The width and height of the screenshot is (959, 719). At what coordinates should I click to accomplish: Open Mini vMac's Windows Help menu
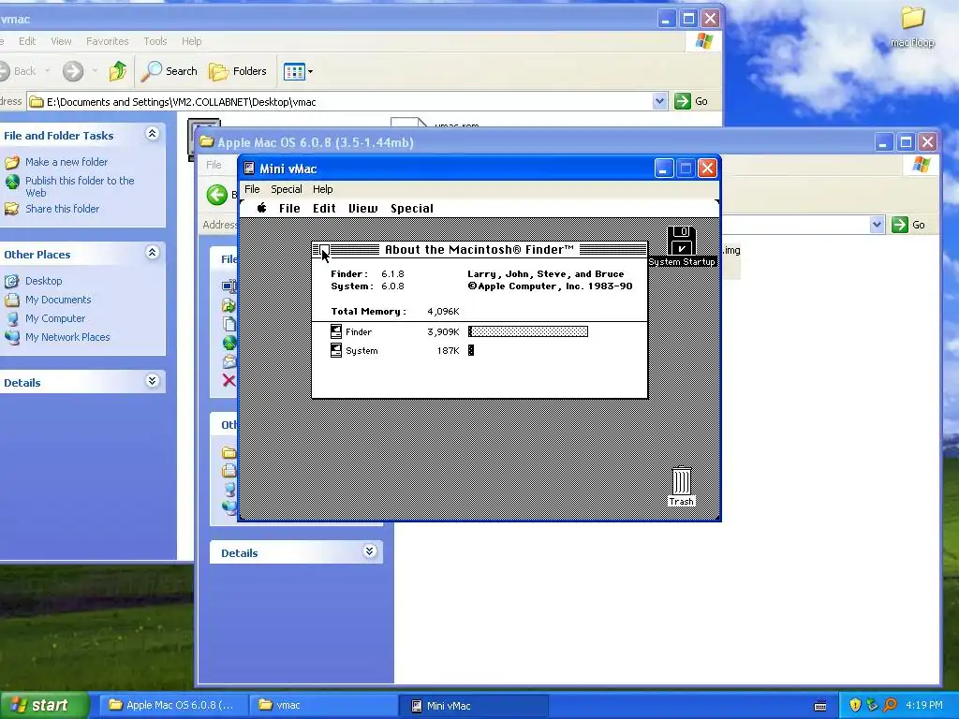322,189
